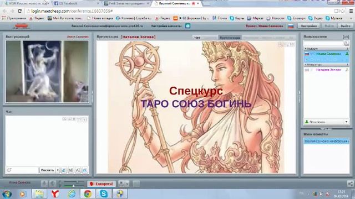Click the Выйти button at far right
This screenshot has height=199, width=355.
(x=345, y=26)
